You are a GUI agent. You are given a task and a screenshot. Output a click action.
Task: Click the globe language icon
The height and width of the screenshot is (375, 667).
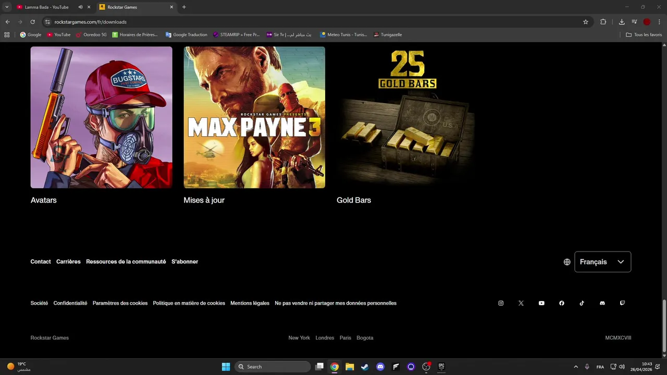click(567, 262)
